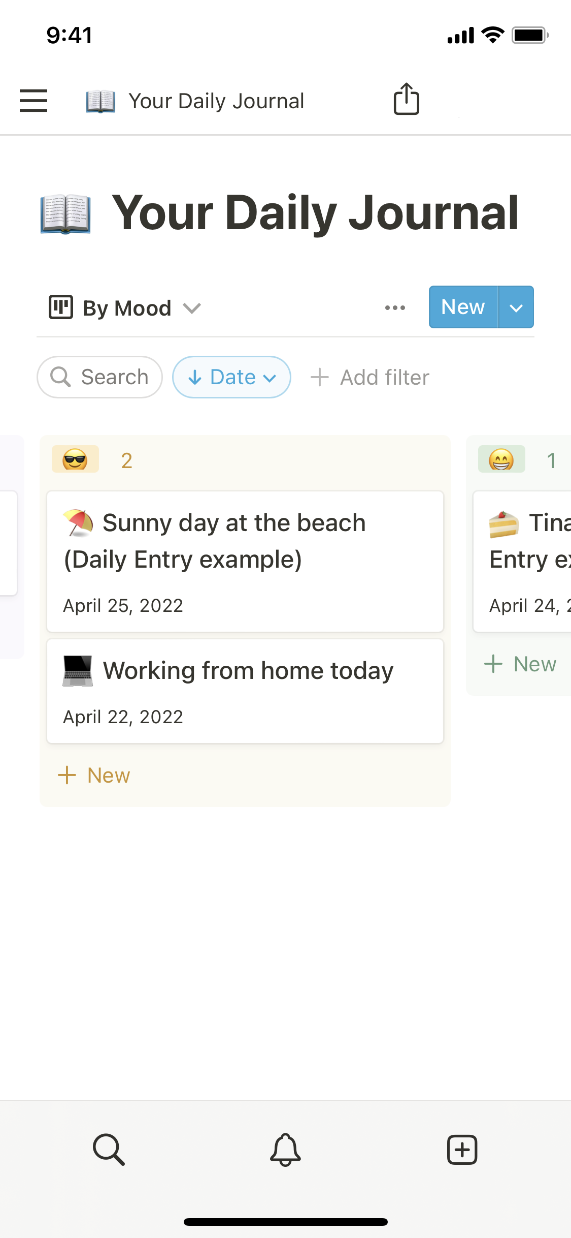
Task: Tap Your Daily Journal breadcrumb title
Action: [x=216, y=101]
